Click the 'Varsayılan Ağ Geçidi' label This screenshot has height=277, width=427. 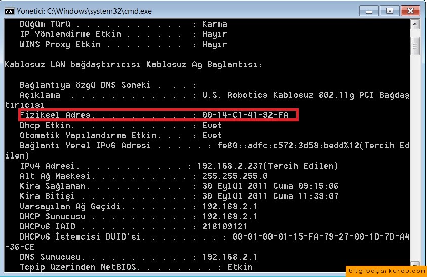[70, 207]
